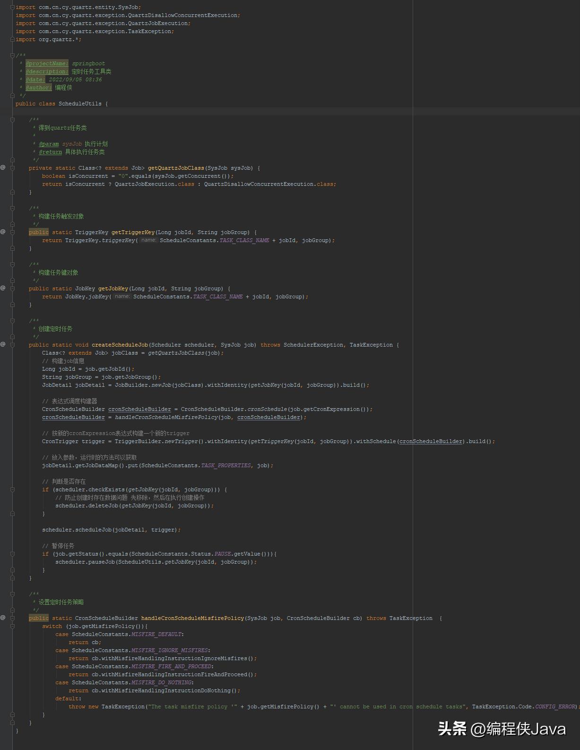Click the name: hint in TriggerKey.triggerKey call
The height and width of the screenshot is (750, 580).
148,240
